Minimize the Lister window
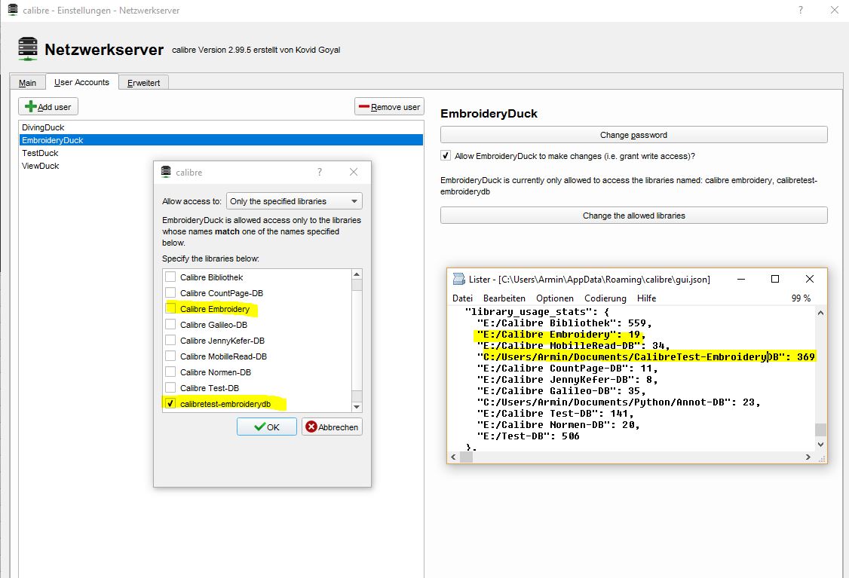 [741, 280]
